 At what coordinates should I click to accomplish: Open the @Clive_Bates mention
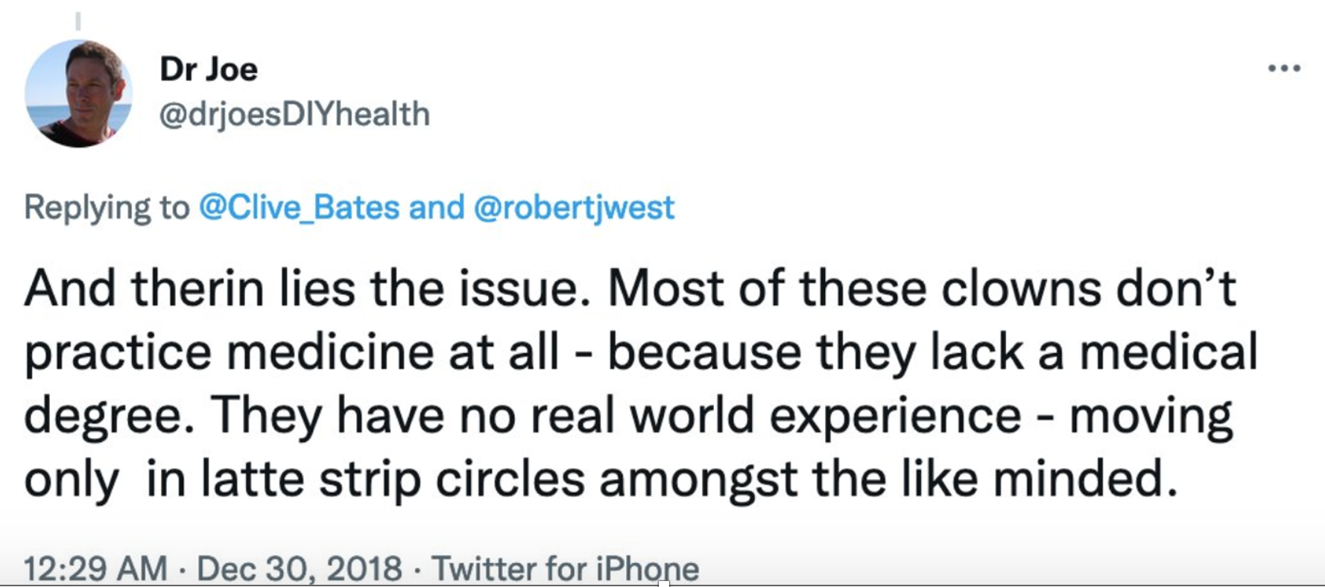pos(299,207)
